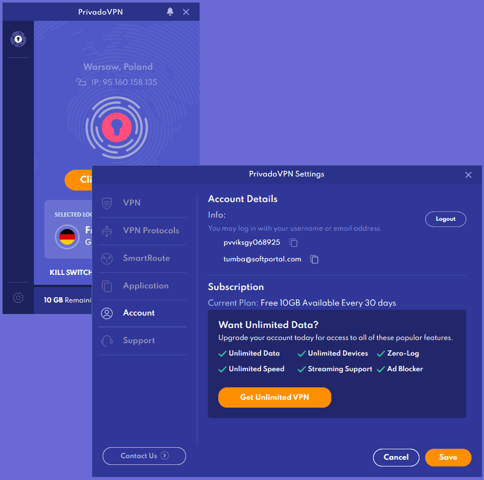Image resolution: width=484 pixels, height=480 pixels.
Task: Select the Account tab
Action: point(142,313)
